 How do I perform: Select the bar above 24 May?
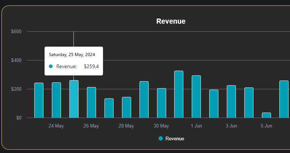(x=56, y=100)
